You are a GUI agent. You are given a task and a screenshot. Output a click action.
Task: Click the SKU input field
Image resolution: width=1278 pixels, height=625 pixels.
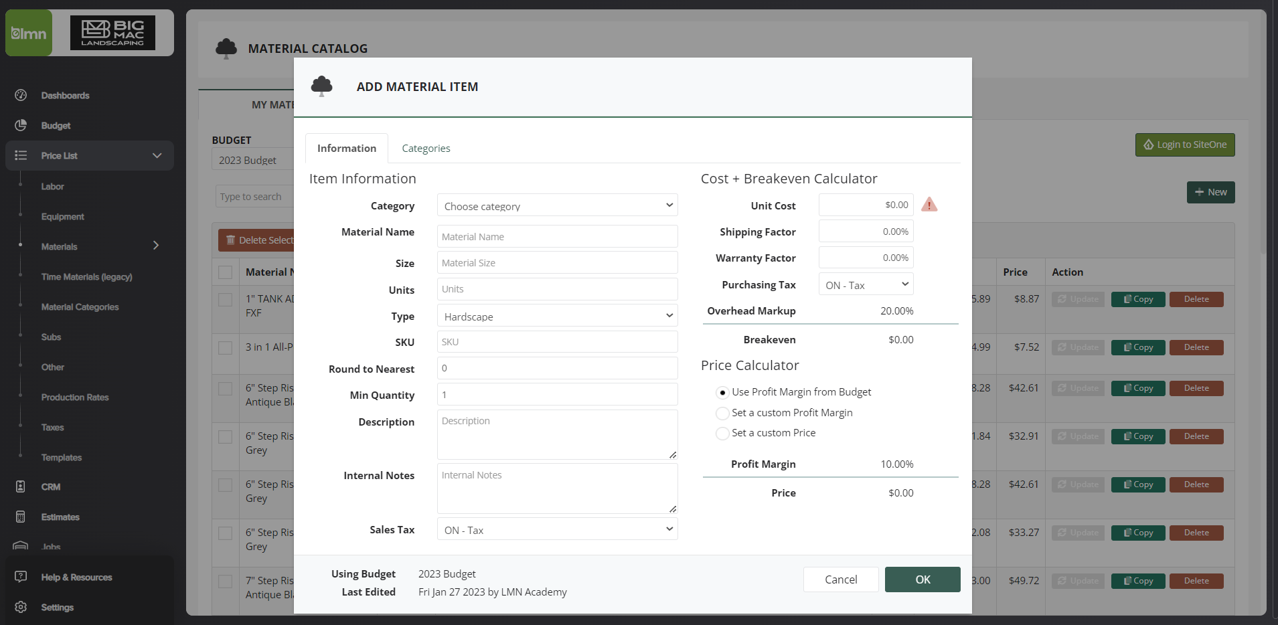click(x=557, y=341)
